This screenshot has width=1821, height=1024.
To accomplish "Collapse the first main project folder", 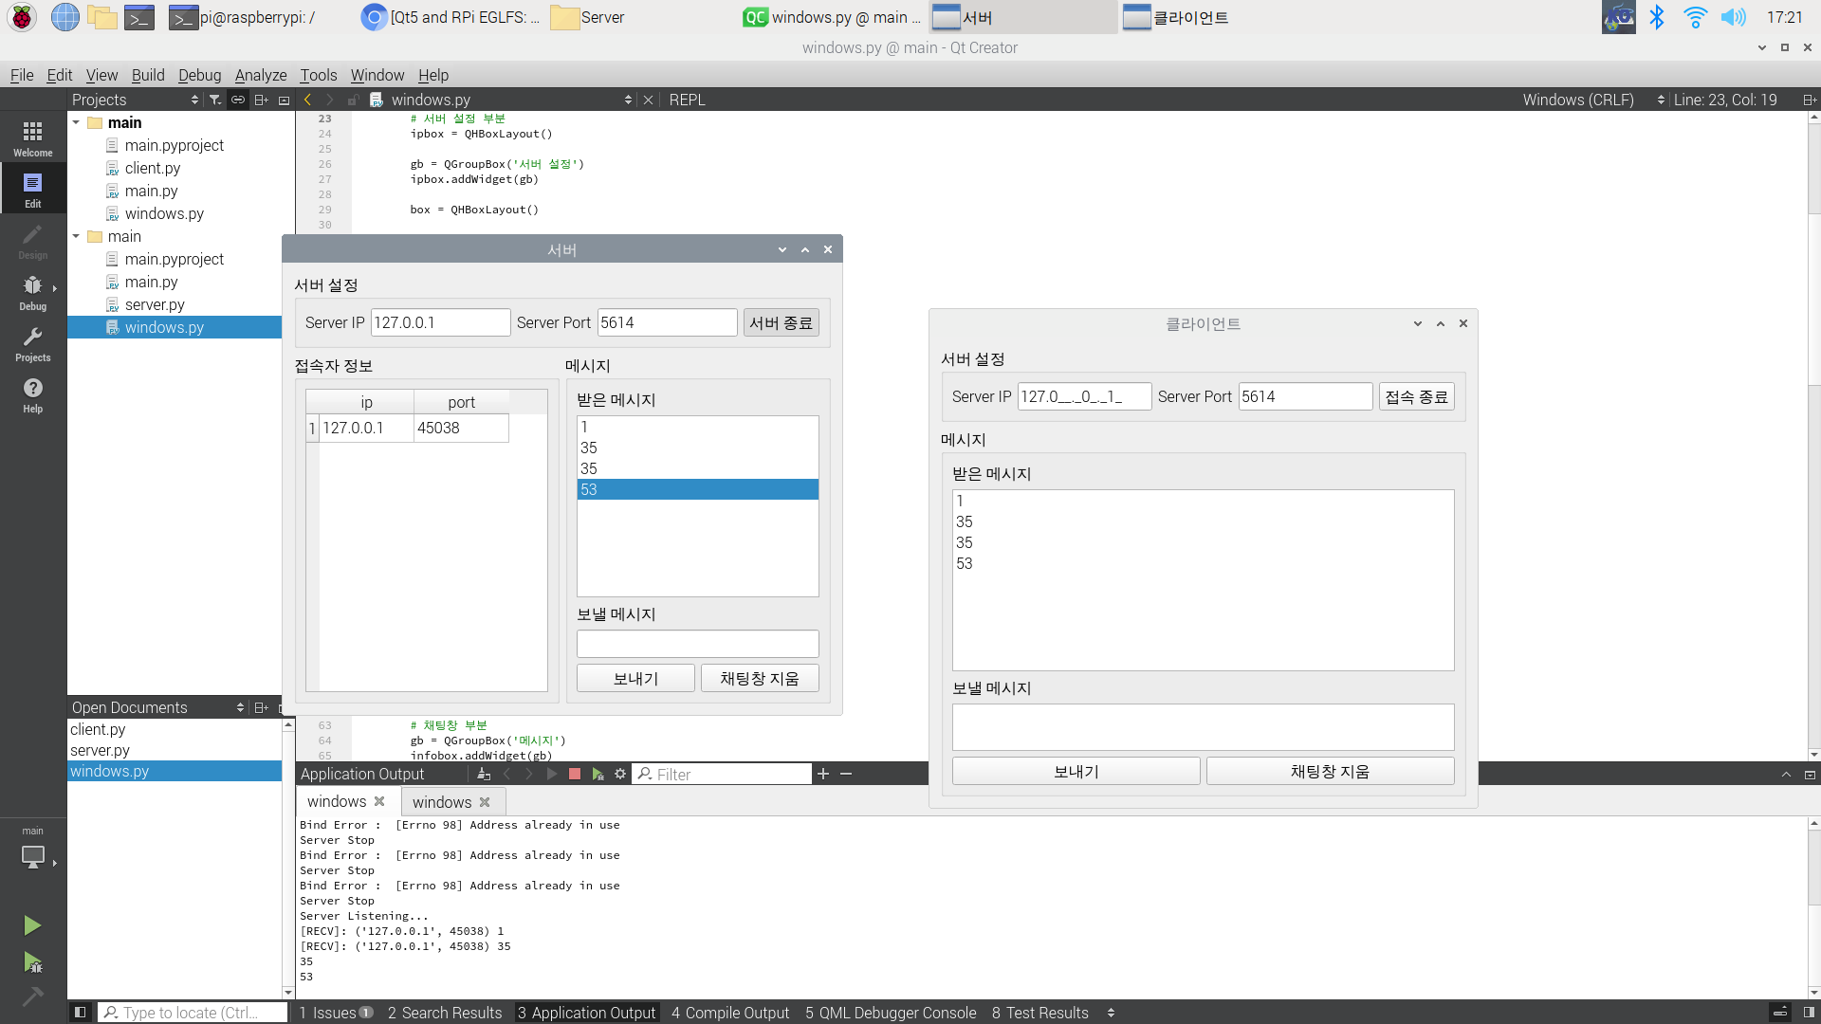I will click(76, 122).
